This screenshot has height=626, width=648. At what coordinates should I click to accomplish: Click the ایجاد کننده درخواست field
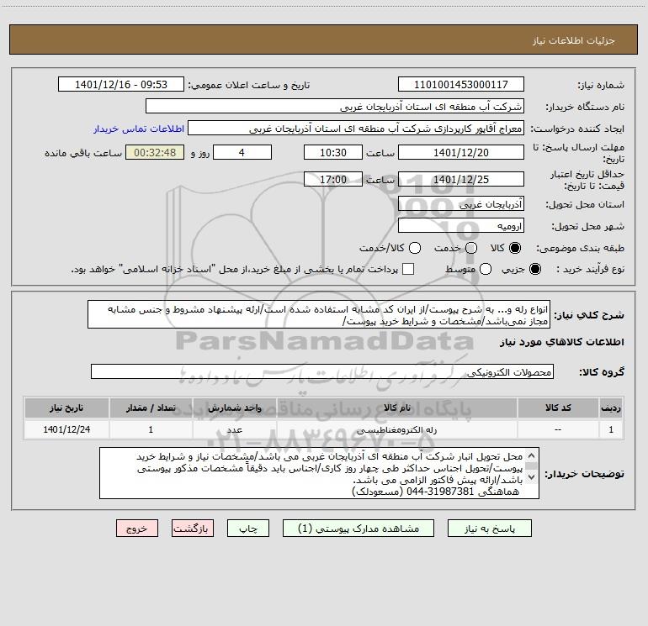pyautogui.click(x=356, y=129)
